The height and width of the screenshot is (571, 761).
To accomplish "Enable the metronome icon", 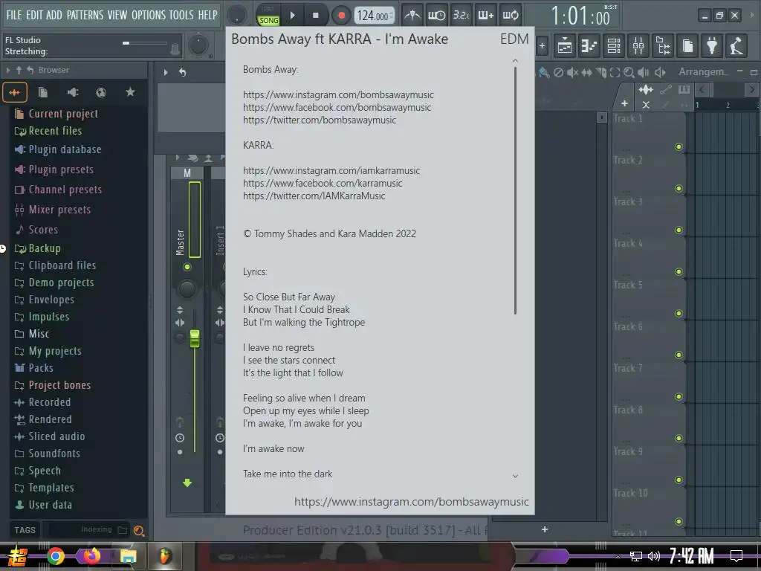I will (x=412, y=16).
